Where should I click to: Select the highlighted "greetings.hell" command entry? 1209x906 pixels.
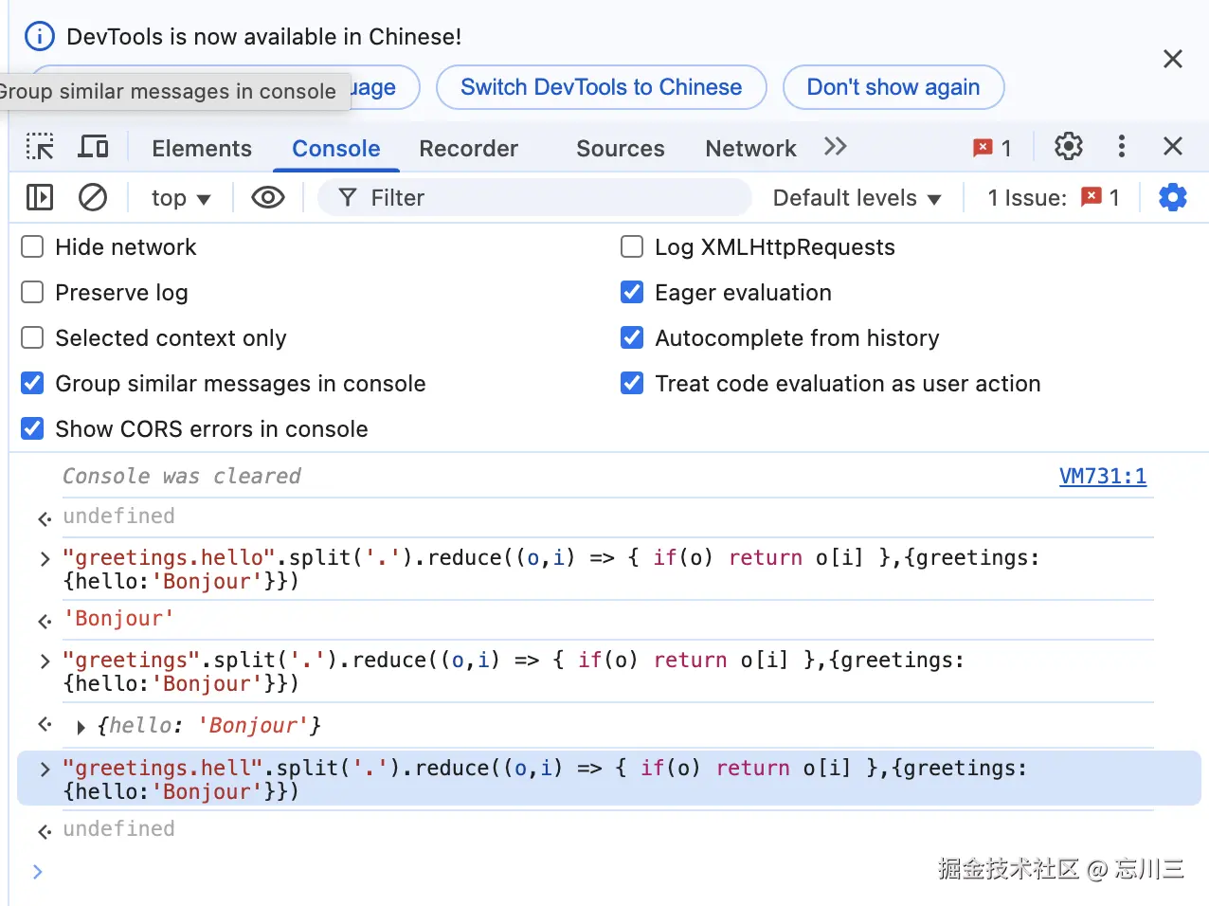609,779
